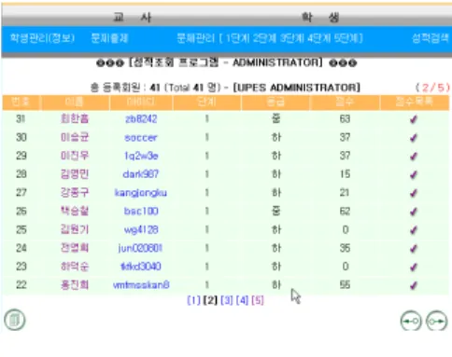Go to page [5] in pagination
This screenshot has height=357, width=452.
tap(258, 300)
